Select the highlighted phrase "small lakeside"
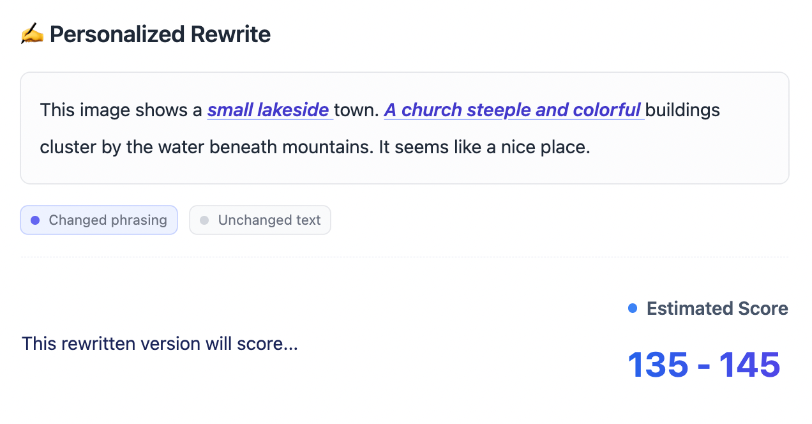 pos(269,110)
